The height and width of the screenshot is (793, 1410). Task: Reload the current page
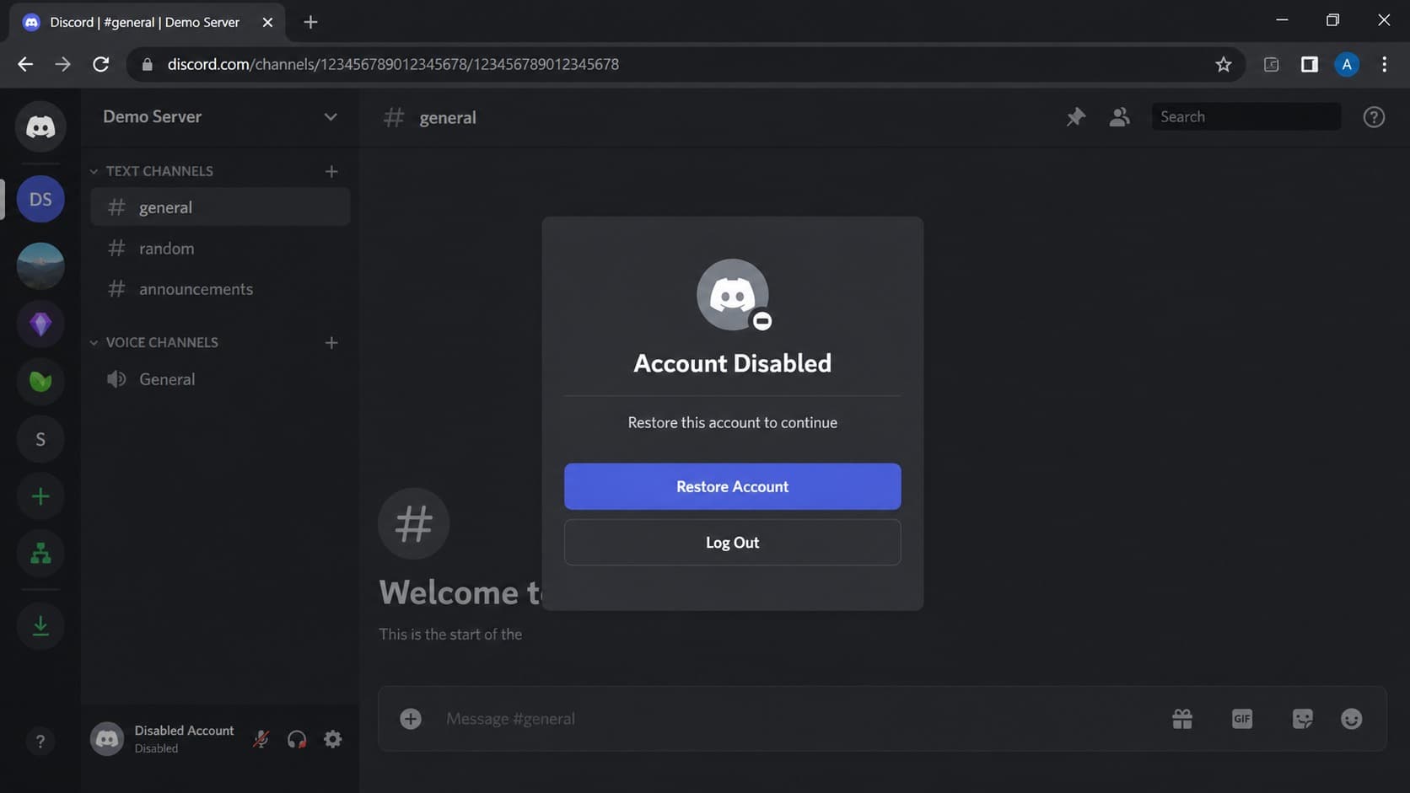pyautogui.click(x=100, y=64)
